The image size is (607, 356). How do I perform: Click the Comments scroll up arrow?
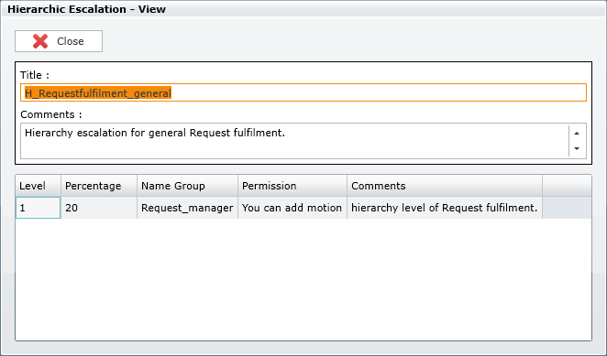click(x=577, y=134)
